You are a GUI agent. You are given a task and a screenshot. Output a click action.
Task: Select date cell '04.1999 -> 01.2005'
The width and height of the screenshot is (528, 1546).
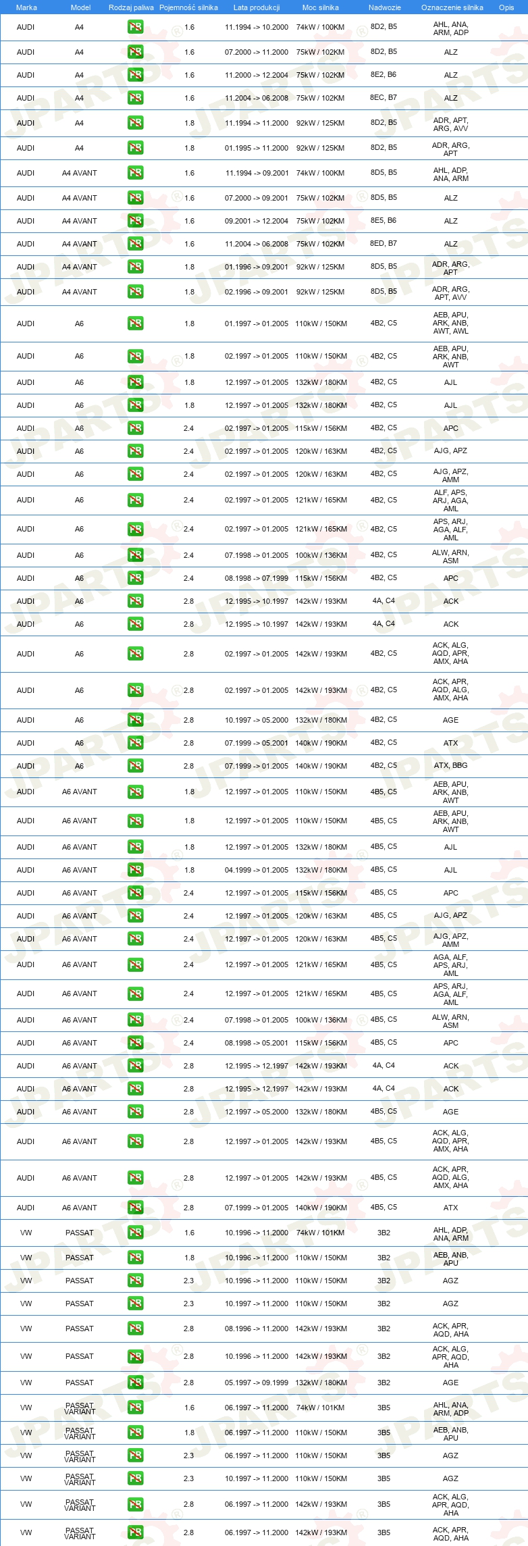(x=257, y=870)
